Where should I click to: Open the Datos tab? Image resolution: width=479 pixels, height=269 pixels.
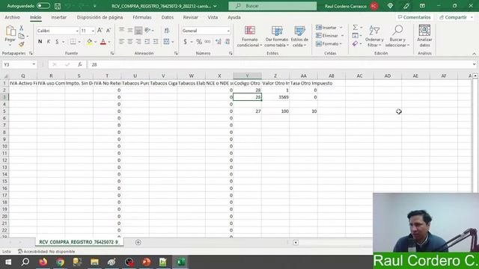coord(168,17)
